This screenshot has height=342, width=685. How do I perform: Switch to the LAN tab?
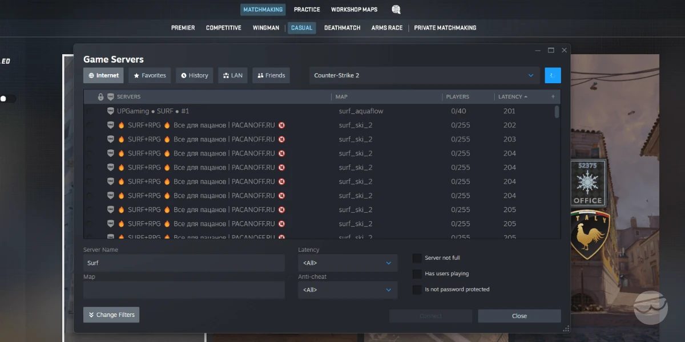pos(232,75)
